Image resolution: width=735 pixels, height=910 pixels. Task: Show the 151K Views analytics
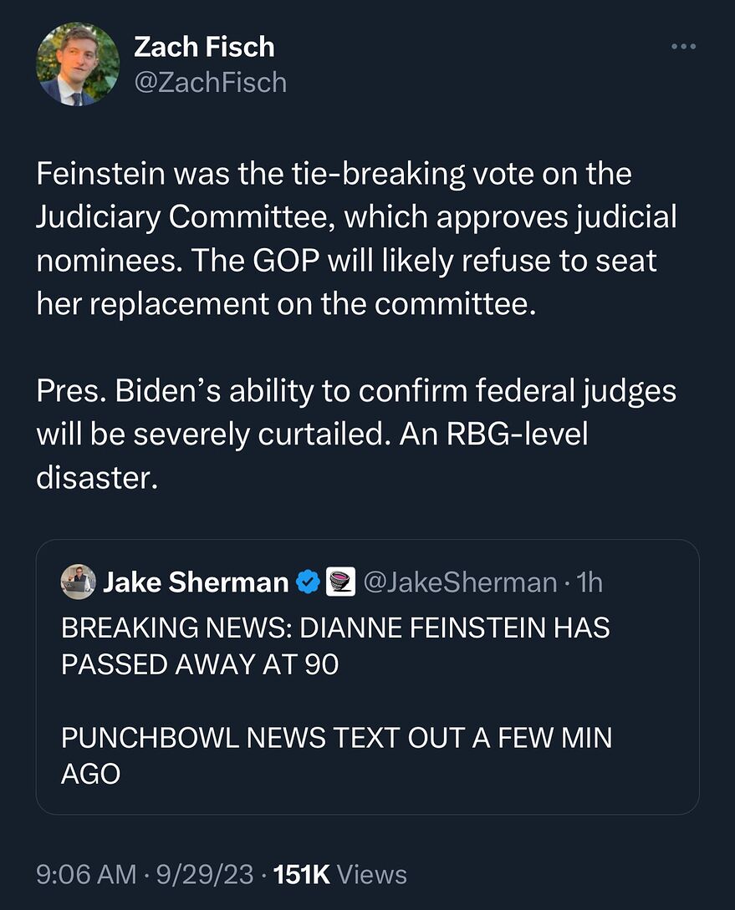point(340,874)
